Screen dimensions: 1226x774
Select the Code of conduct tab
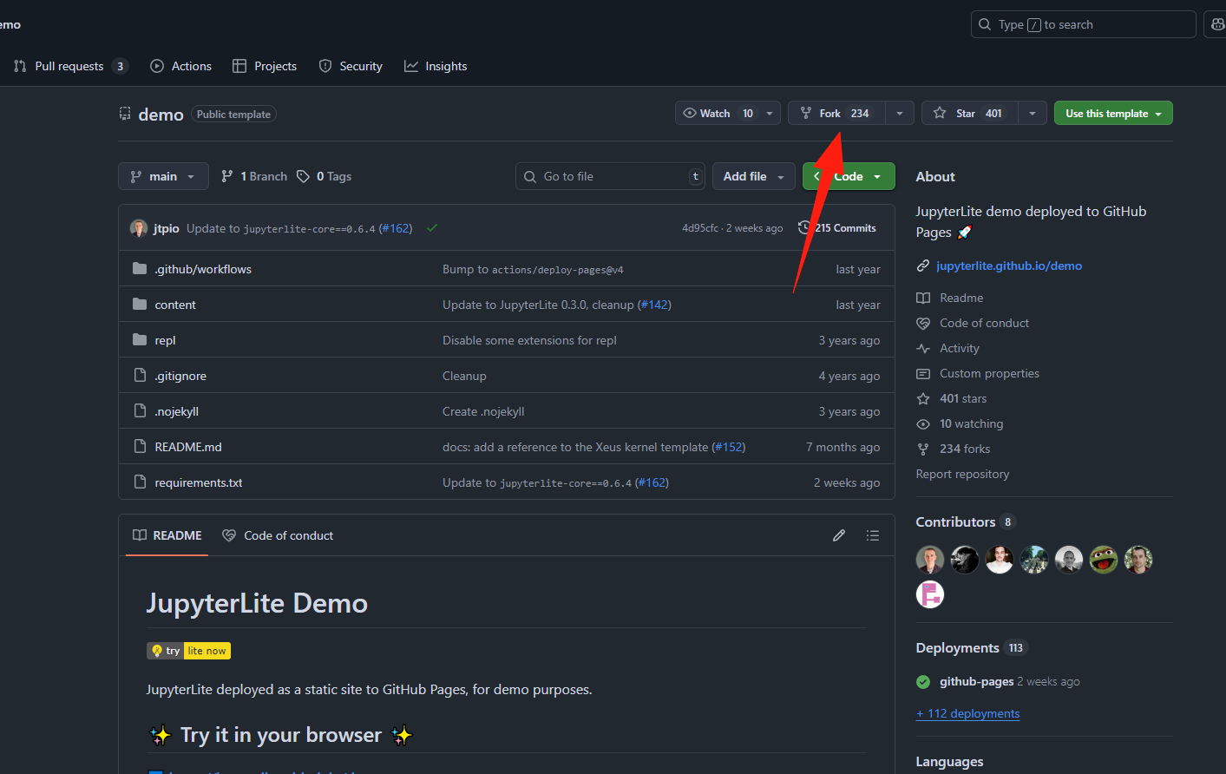click(278, 535)
